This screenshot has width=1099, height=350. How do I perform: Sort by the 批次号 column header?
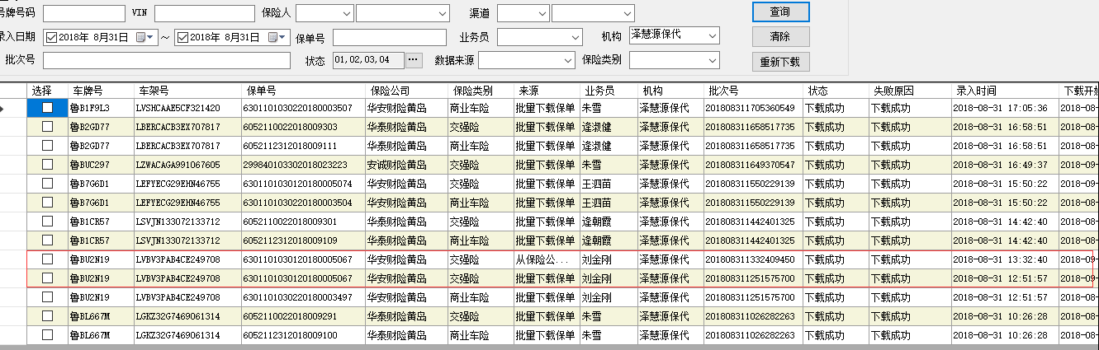[752, 91]
